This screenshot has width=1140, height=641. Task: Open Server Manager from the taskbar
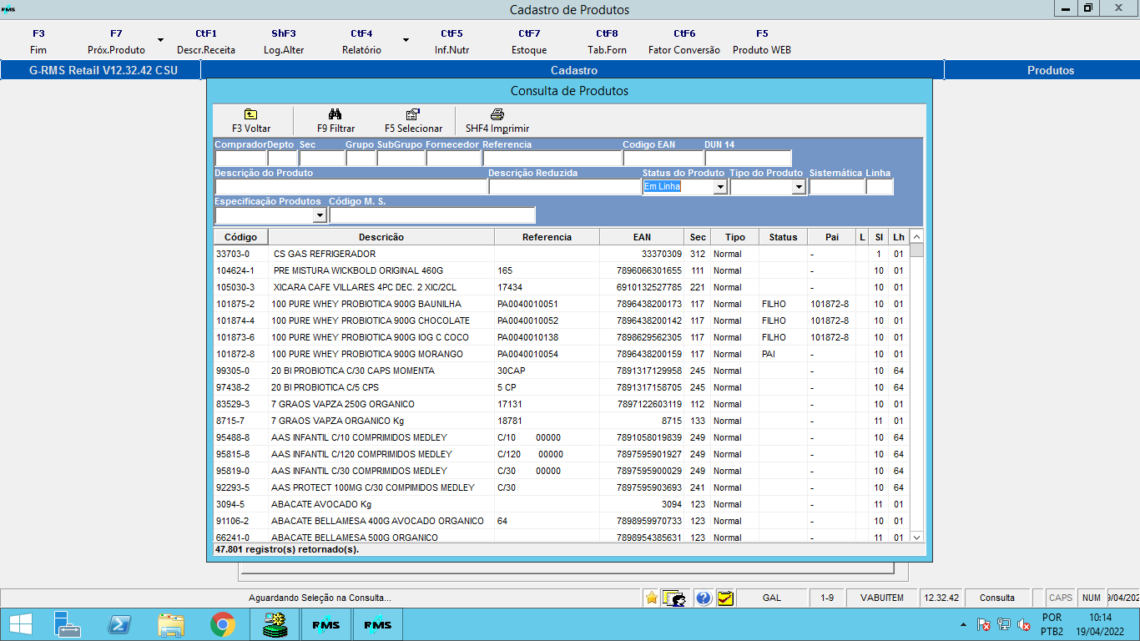[67, 624]
